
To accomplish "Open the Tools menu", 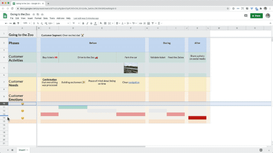I will 52,18.
